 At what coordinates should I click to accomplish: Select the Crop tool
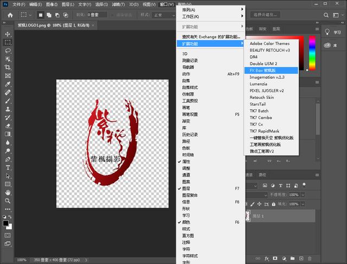pyautogui.click(x=8, y=67)
